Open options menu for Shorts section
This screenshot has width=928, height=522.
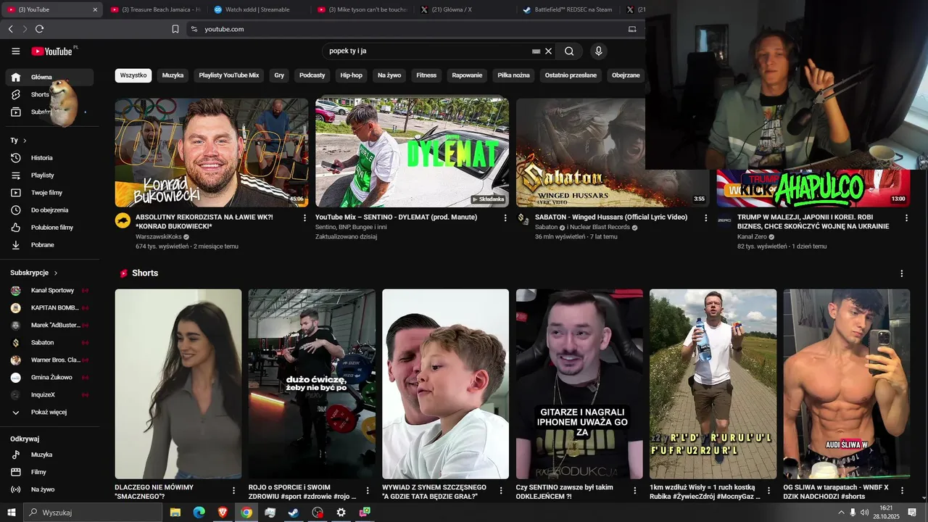point(902,273)
